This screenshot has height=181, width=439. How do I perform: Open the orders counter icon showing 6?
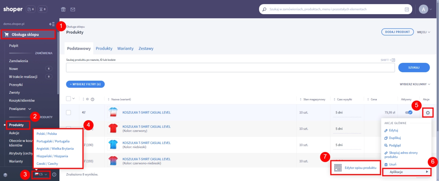31,9
